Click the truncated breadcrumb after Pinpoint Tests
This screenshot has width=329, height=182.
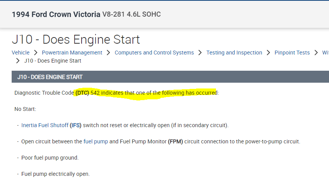pyautogui.click(x=326, y=53)
